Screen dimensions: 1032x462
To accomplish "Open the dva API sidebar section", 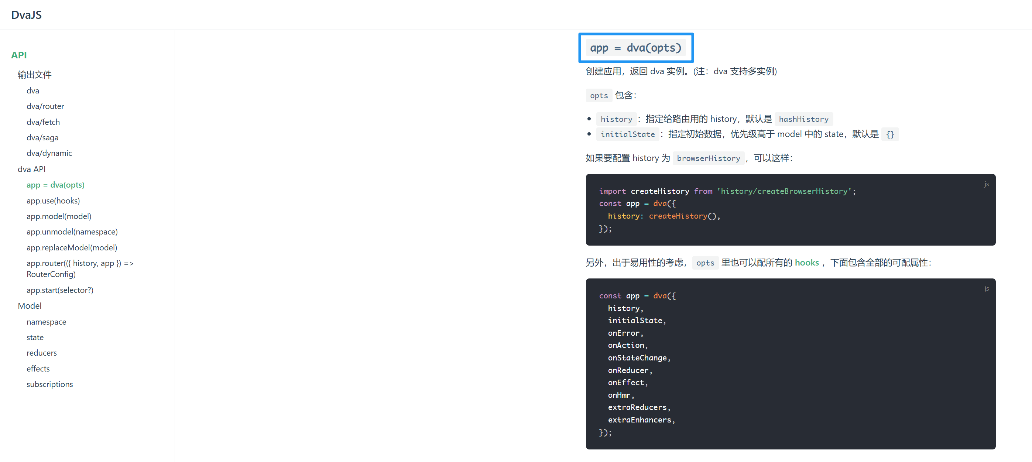I will coord(32,169).
